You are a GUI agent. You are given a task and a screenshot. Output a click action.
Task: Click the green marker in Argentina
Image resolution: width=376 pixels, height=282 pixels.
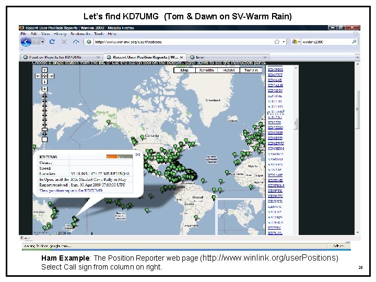click(196, 218)
